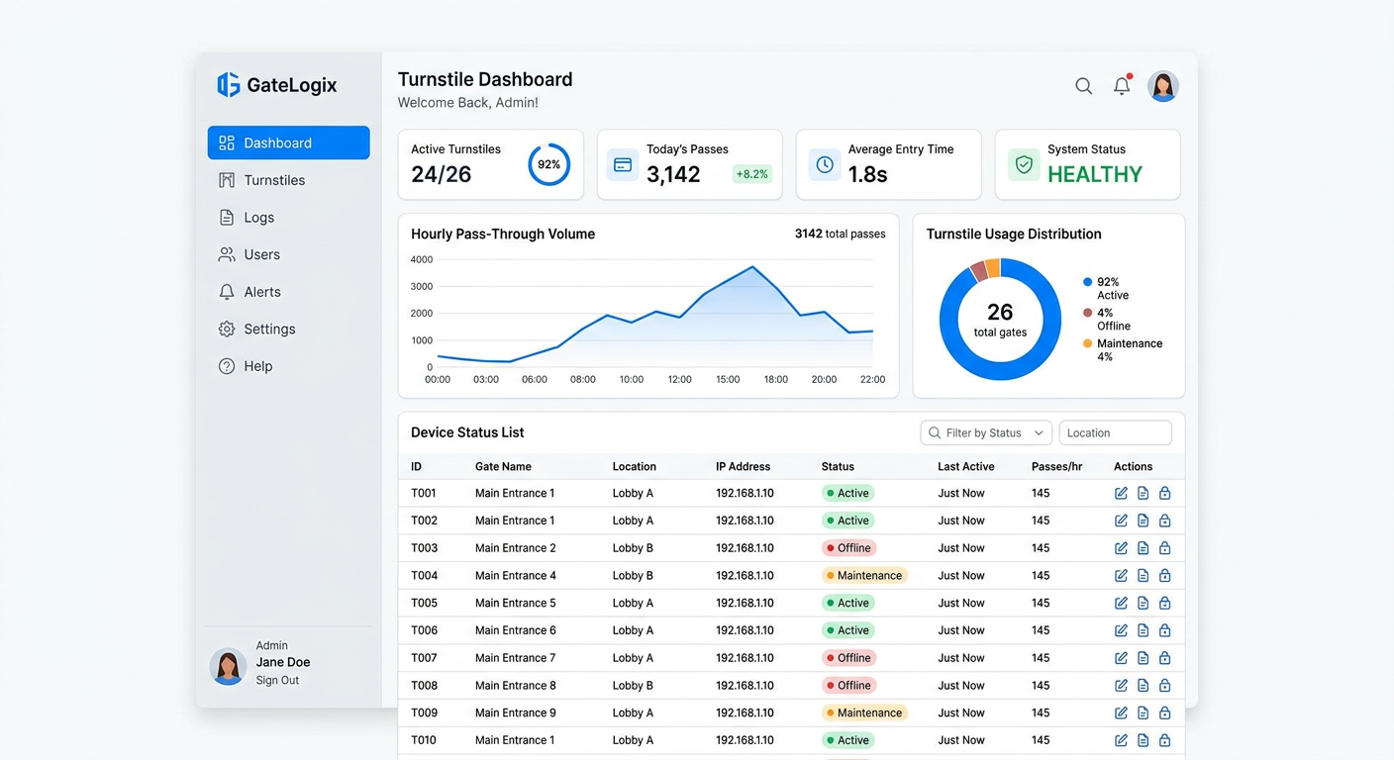Viewport: 1394px width, 760px height.
Task: Click the Location input field
Action: pyautogui.click(x=1116, y=432)
